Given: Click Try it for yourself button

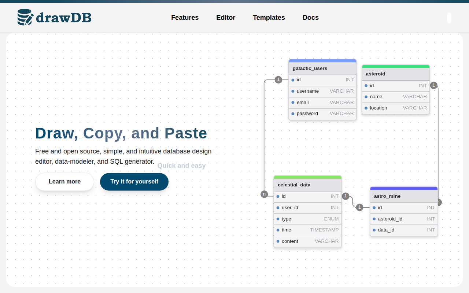Looking at the screenshot, I should 134,182.
